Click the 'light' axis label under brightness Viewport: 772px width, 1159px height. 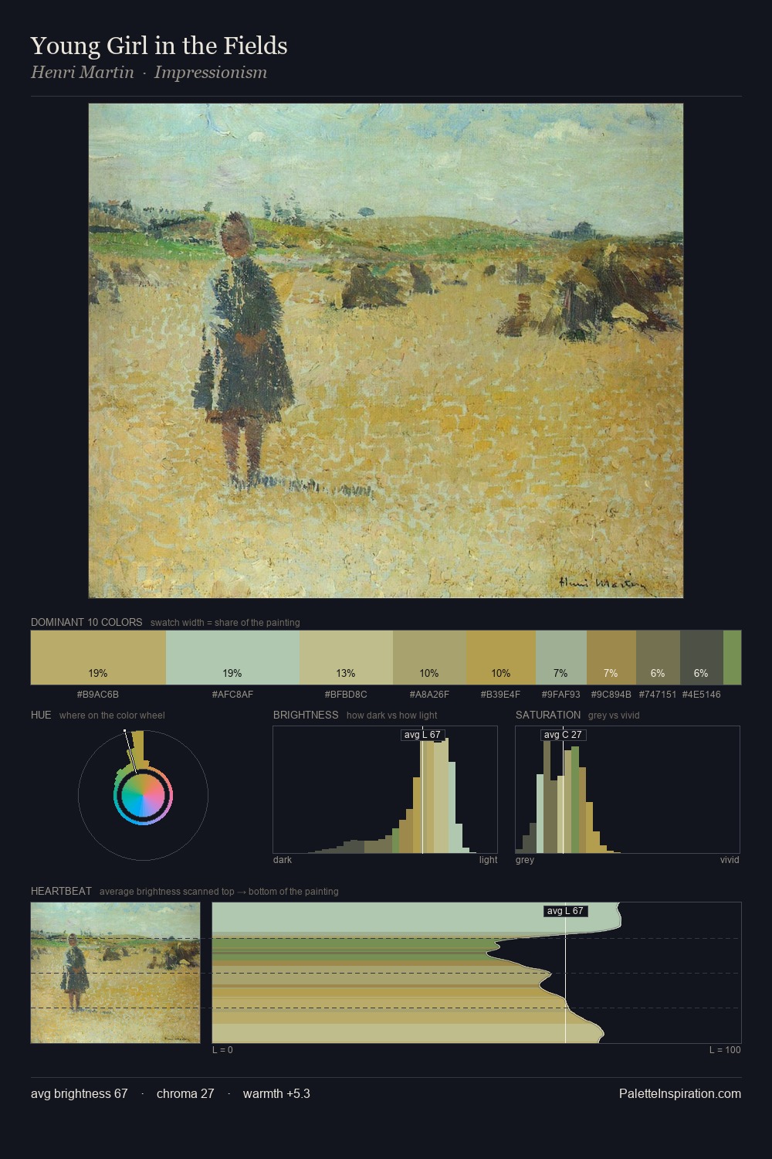pyautogui.click(x=488, y=860)
